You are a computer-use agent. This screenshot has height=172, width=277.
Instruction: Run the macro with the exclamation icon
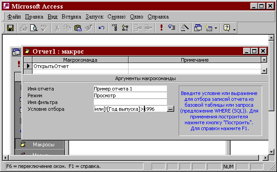(162, 28)
